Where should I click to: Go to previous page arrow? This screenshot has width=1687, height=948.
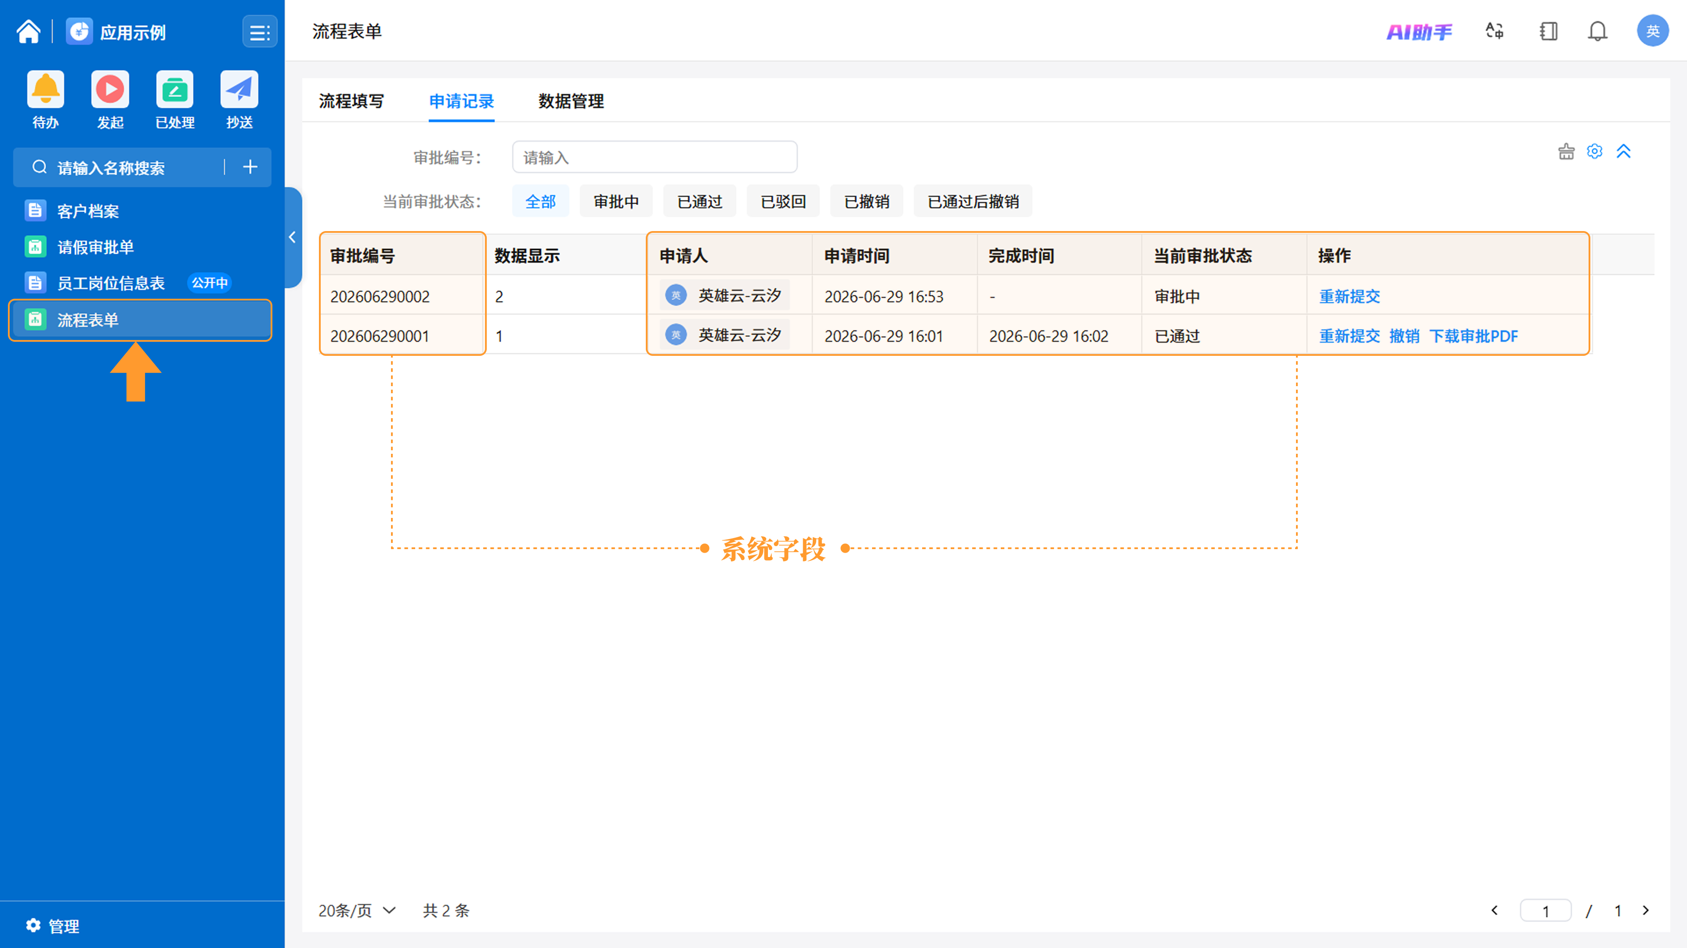point(1495,910)
